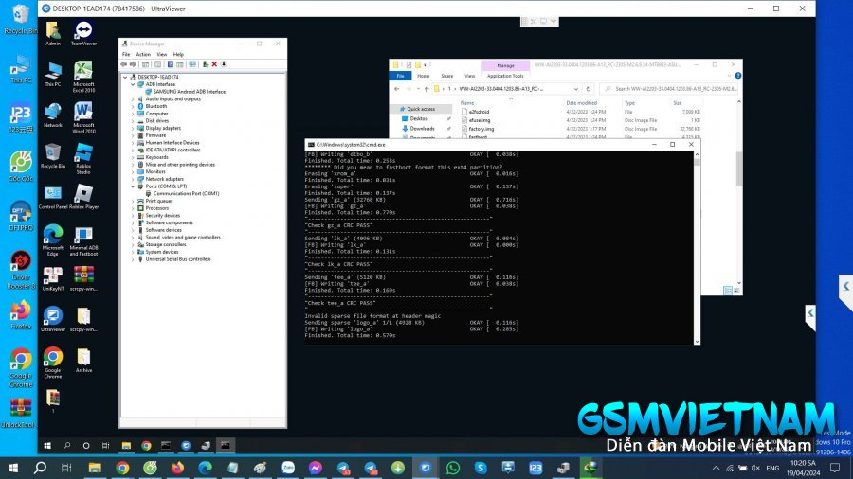
Task: Open the Archive folder on remote desktop
Action: click(83, 361)
